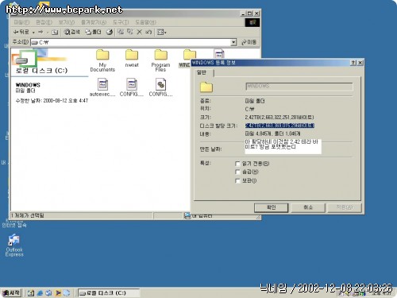Click the ? help button in properties title bar
This screenshot has height=298, width=397.
353,63
